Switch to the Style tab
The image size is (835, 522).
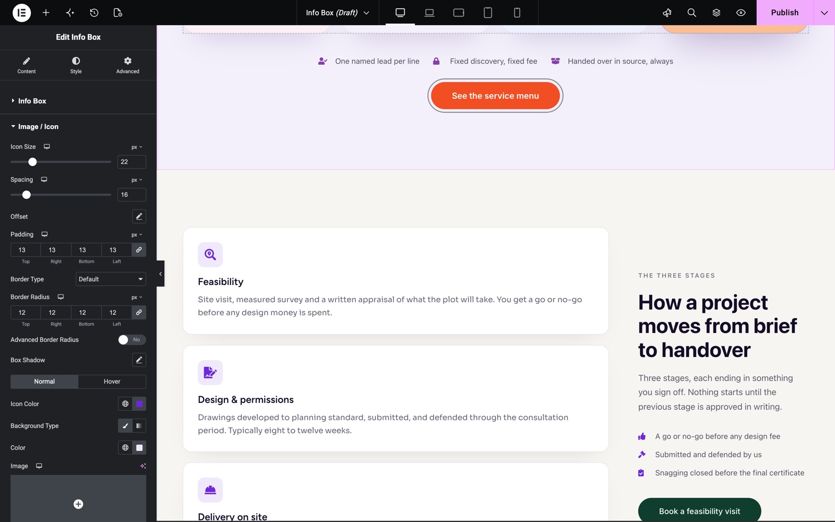(x=76, y=65)
